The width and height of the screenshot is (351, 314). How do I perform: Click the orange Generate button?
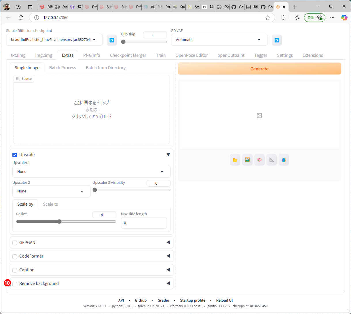(x=259, y=69)
